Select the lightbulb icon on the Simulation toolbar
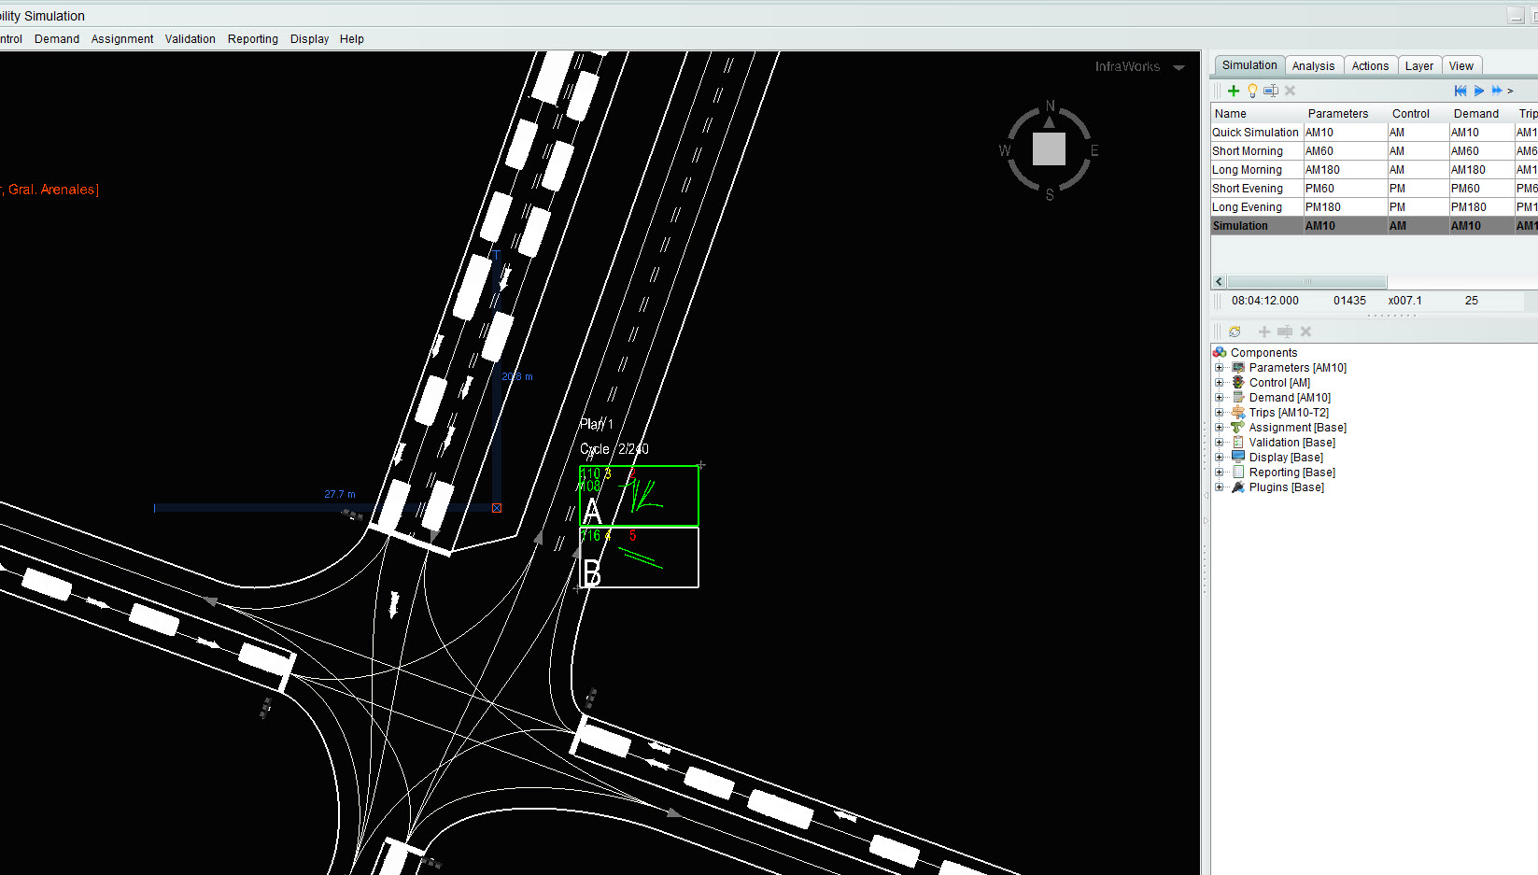 1252,91
